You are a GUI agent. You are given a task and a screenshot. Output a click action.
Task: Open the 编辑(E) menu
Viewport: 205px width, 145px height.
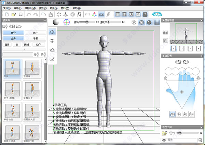(17, 8)
